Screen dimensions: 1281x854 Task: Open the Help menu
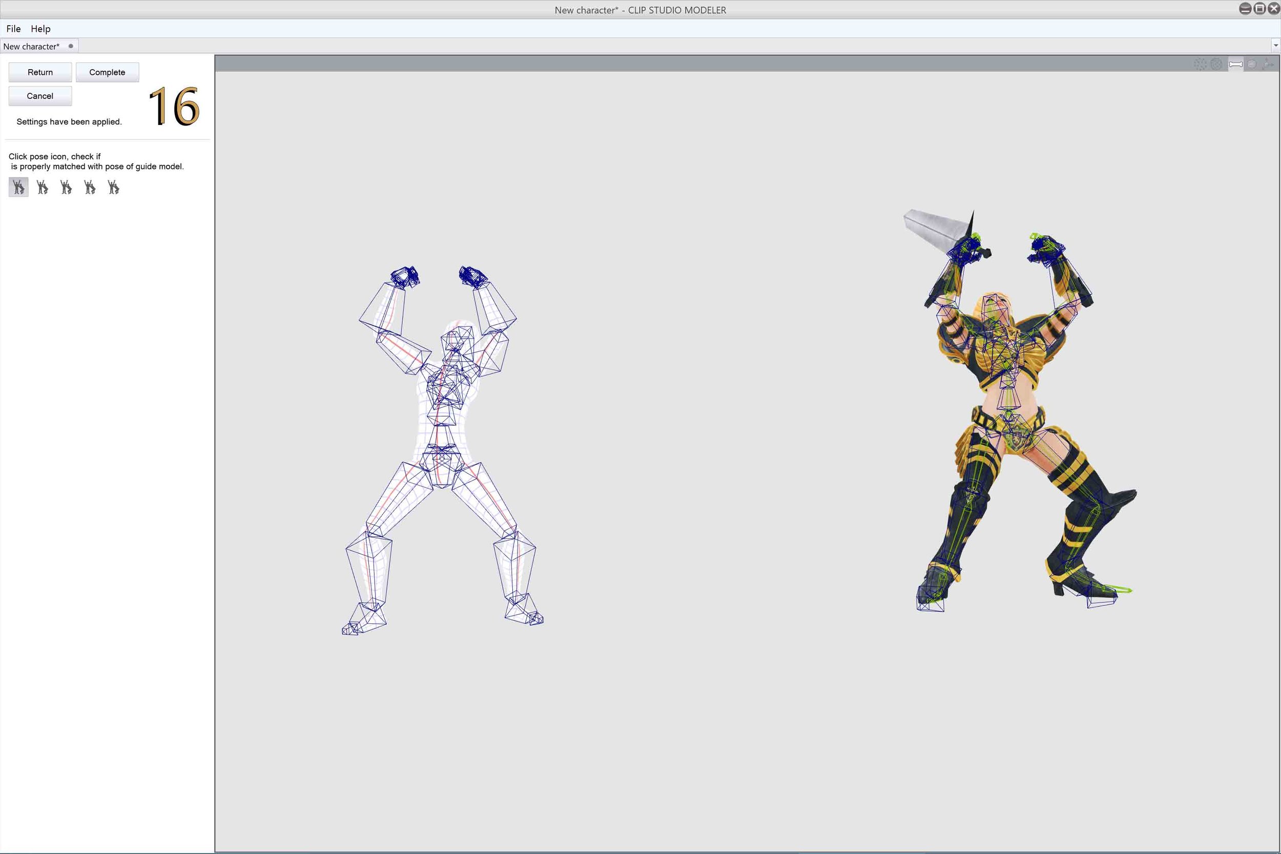coord(40,29)
